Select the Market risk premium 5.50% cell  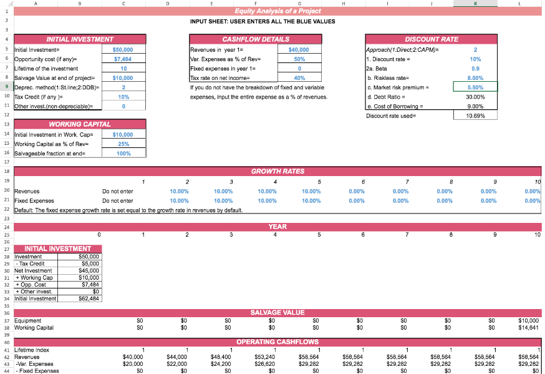pyautogui.click(x=475, y=87)
